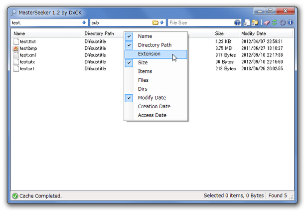Close the MasterSeeker window
This screenshot has width=306, height=212.
click(285, 11)
